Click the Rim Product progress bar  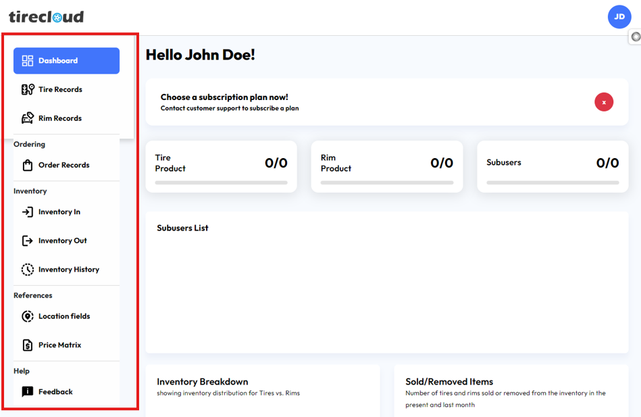pos(386,182)
